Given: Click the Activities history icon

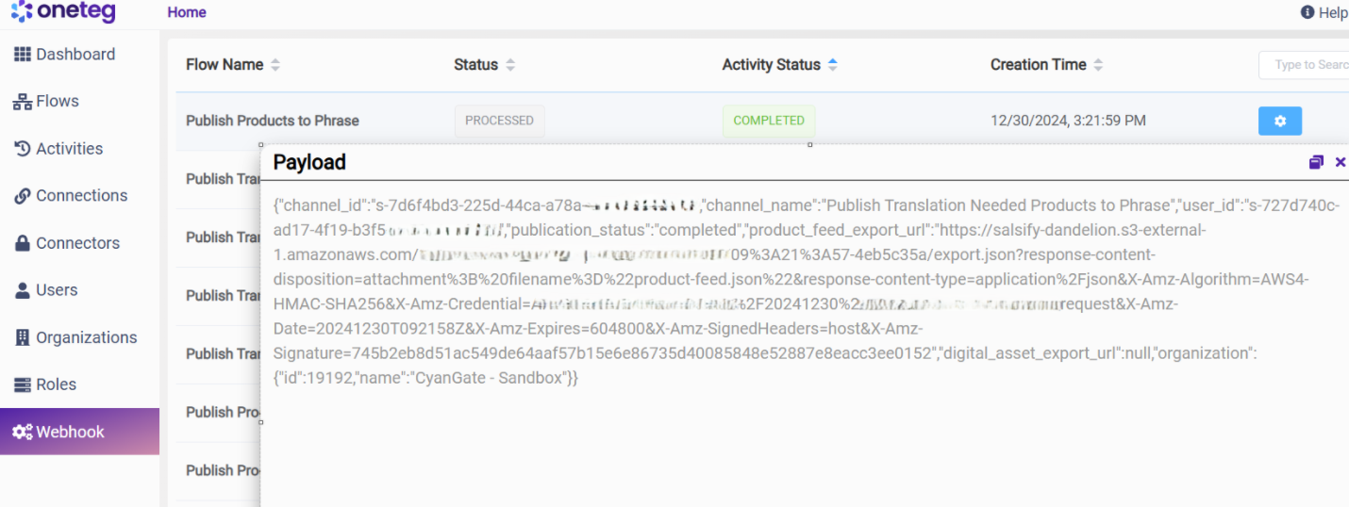Looking at the screenshot, I should (23, 149).
